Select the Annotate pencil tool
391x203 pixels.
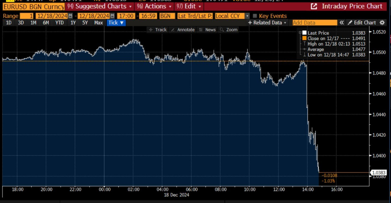coord(183,30)
